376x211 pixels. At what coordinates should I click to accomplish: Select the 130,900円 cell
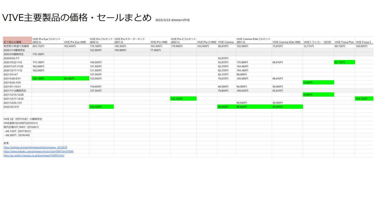pos(364,46)
